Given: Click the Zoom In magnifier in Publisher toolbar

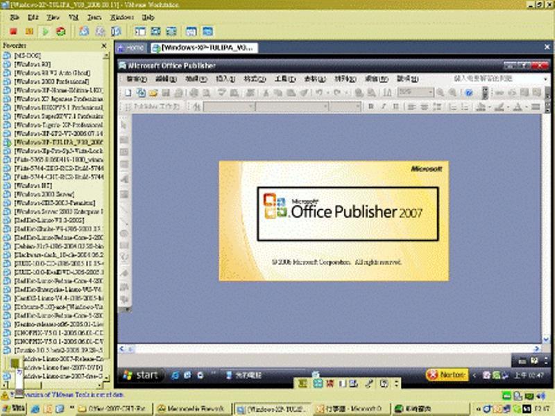Looking at the screenshot, I should click(x=453, y=93).
